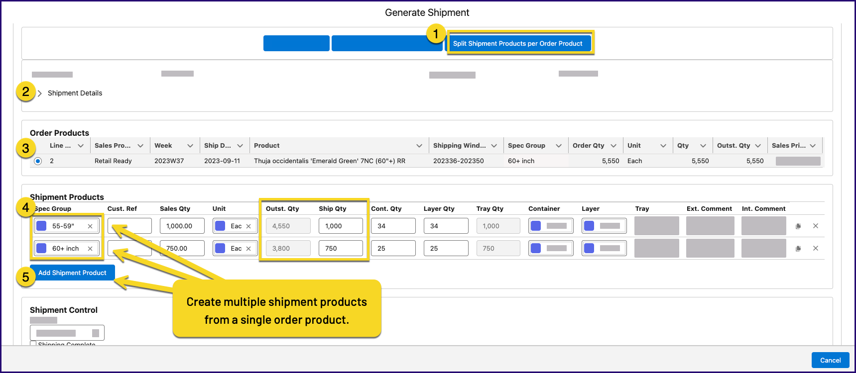This screenshot has width=856, height=373.
Task: Toggle the Shipping Complete checkbox
Action: pyautogui.click(x=33, y=344)
